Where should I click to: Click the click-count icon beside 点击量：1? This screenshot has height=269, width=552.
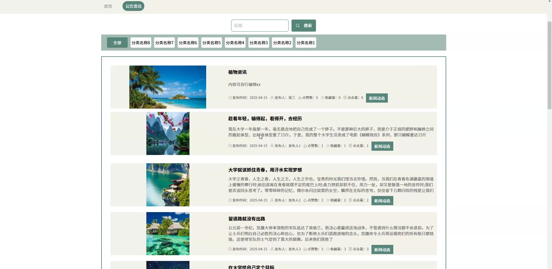point(350,146)
